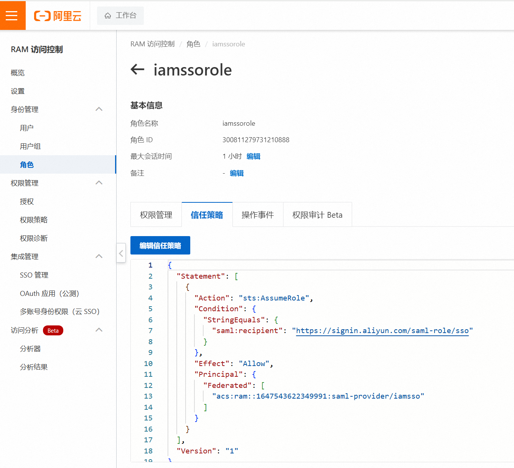
Task: Click "Effect": "Allow" line in policy
Action: (234, 364)
